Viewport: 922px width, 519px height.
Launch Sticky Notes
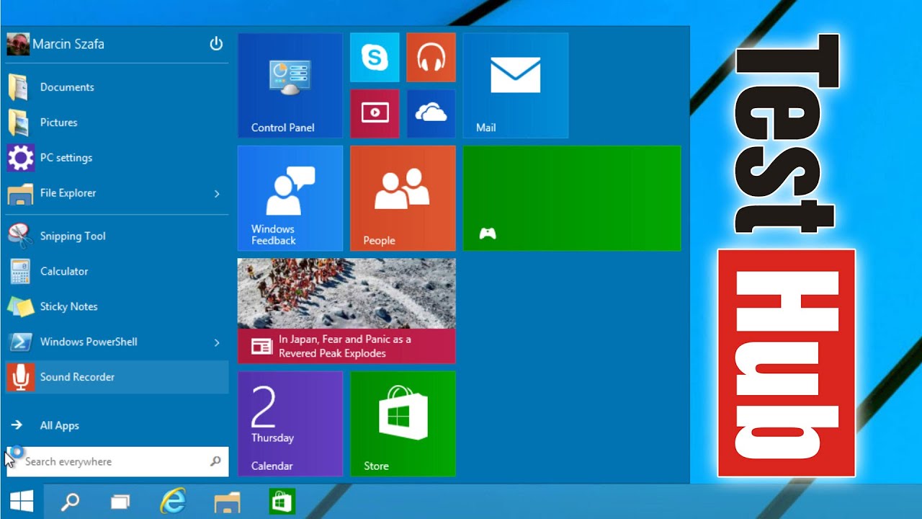[117, 306]
